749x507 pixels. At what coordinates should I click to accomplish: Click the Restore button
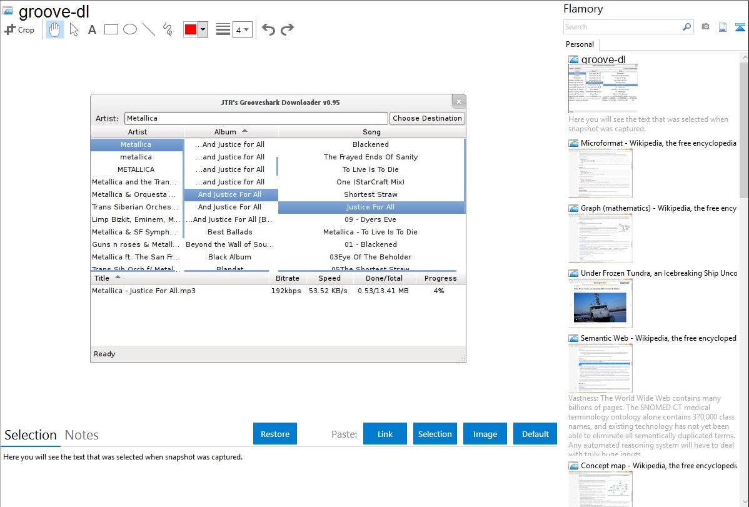(275, 434)
